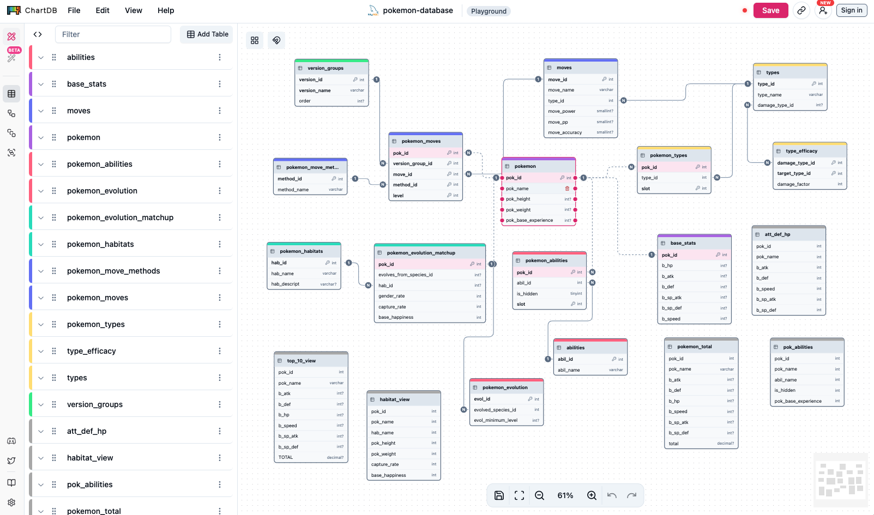Image resolution: width=874 pixels, height=515 pixels.
Task: Expand the moves table entry
Action: 41,111
